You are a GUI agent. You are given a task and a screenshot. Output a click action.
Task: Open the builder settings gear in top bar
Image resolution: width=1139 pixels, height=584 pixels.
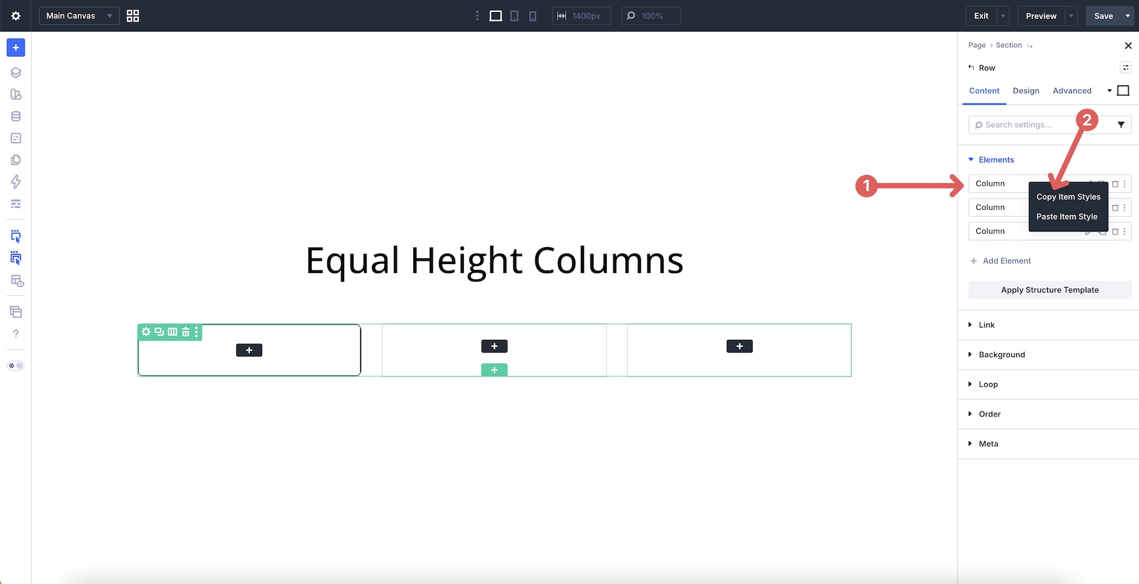tap(16, 16)
